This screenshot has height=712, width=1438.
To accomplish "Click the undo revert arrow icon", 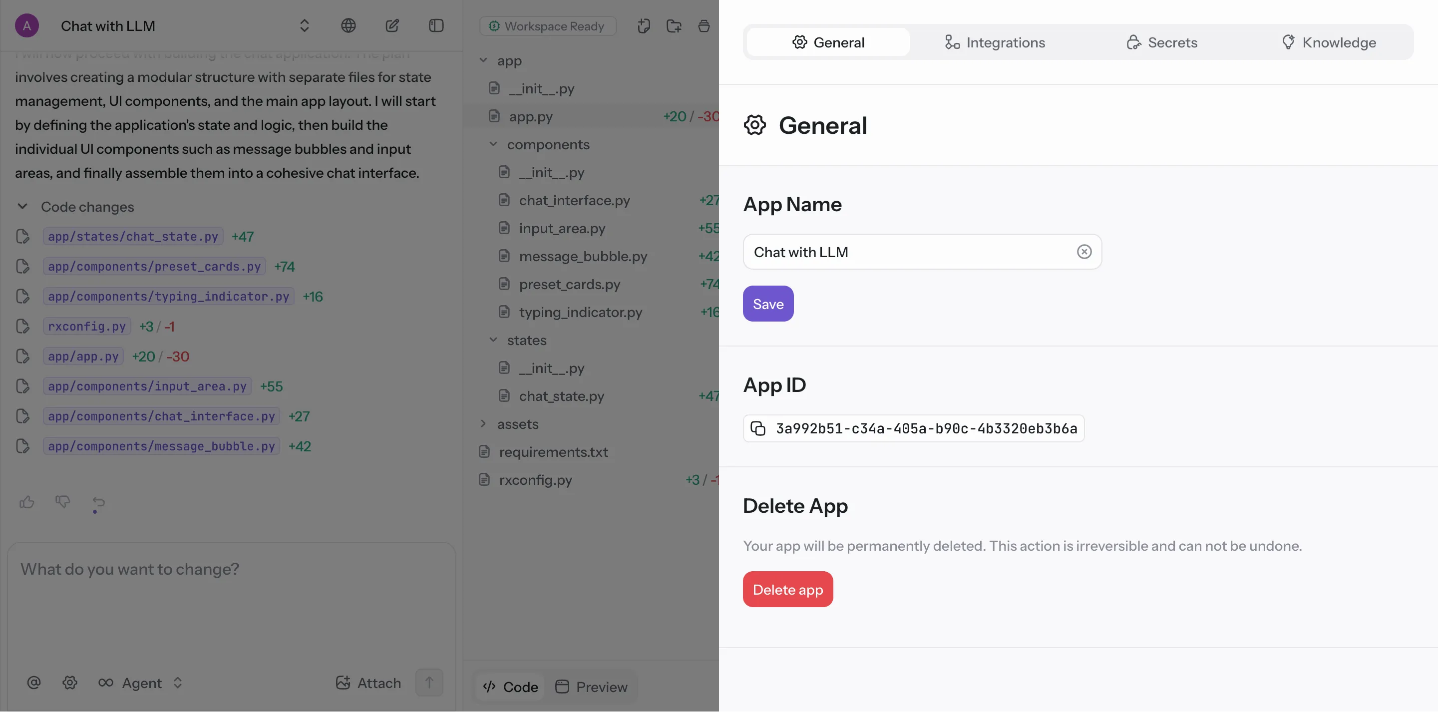I will pyautogui.click(x=98, y=502).
